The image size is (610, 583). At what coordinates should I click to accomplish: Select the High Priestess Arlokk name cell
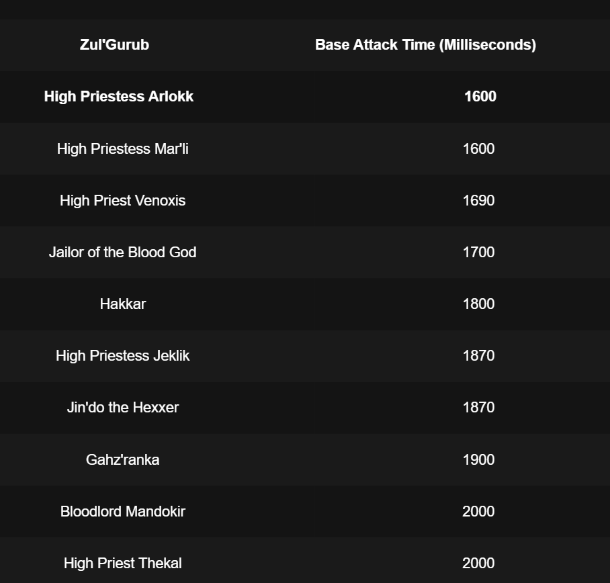pos(119,97)
